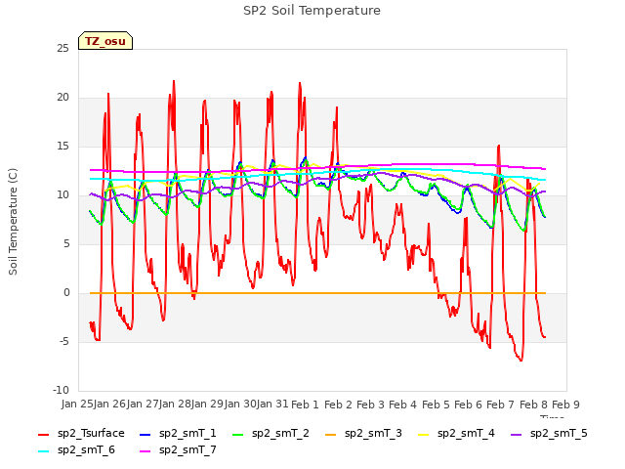This screenshot has width=625, height=469.
Task: Click the 10 y-axis tick label
Action: [62, 195]
